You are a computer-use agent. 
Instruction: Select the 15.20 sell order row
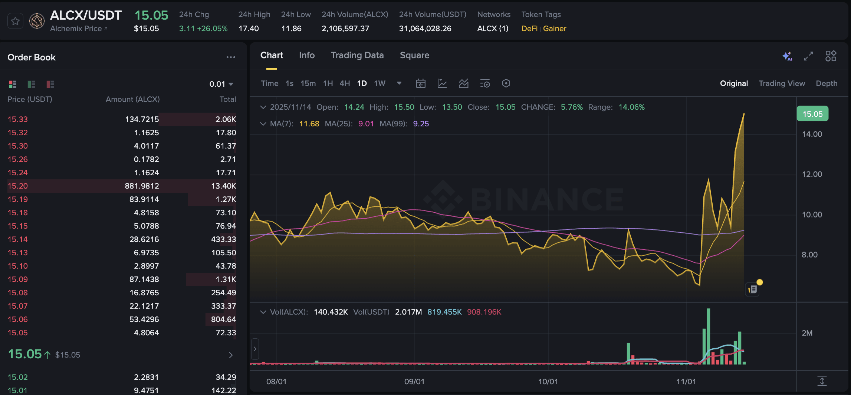122,186
